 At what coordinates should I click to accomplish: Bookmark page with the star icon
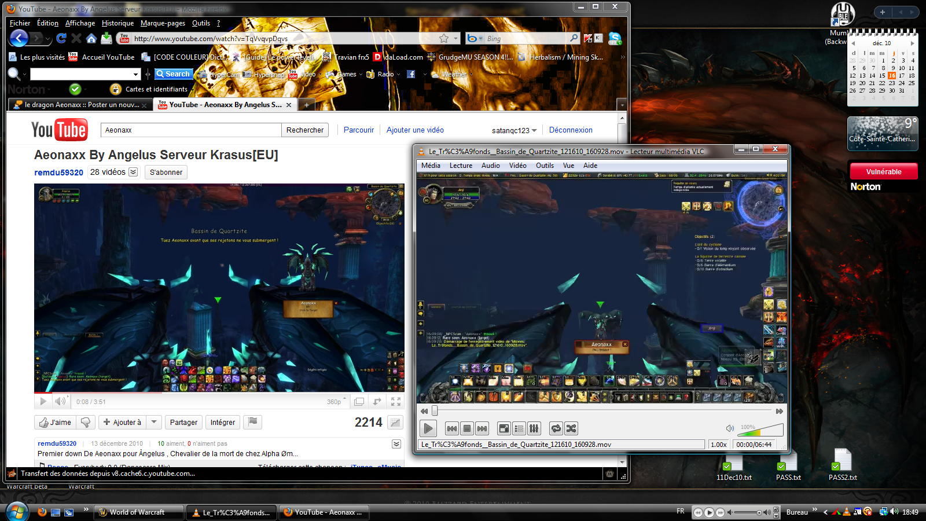tap(444, 38)
